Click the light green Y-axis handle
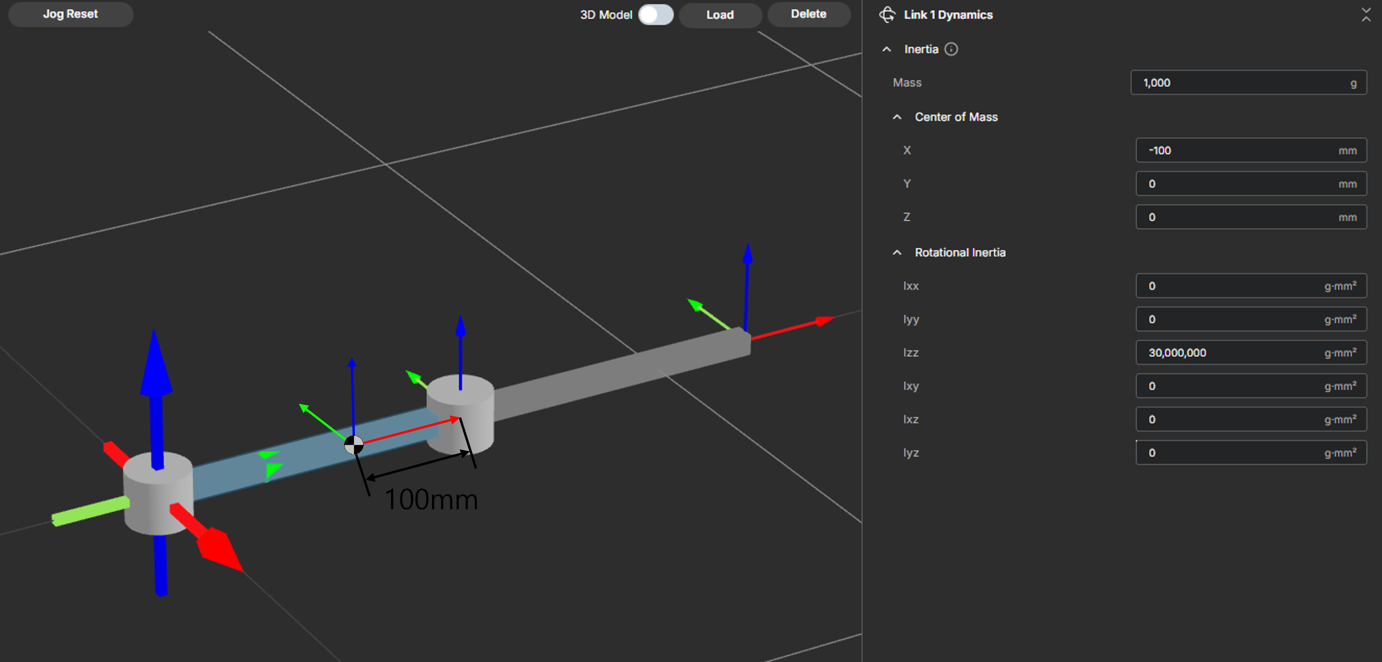1382x662 pixels. click(x=90, y=512)
